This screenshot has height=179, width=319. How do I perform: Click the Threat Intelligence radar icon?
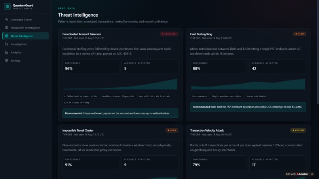[7, 36]
